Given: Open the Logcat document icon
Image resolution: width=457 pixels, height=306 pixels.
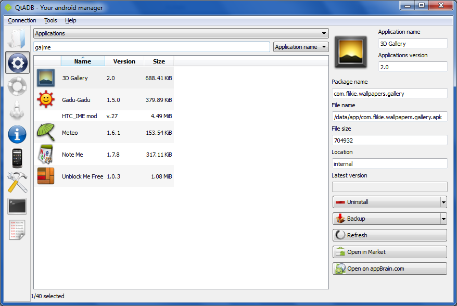Looking at the screenshot, I should click(17, 230).
